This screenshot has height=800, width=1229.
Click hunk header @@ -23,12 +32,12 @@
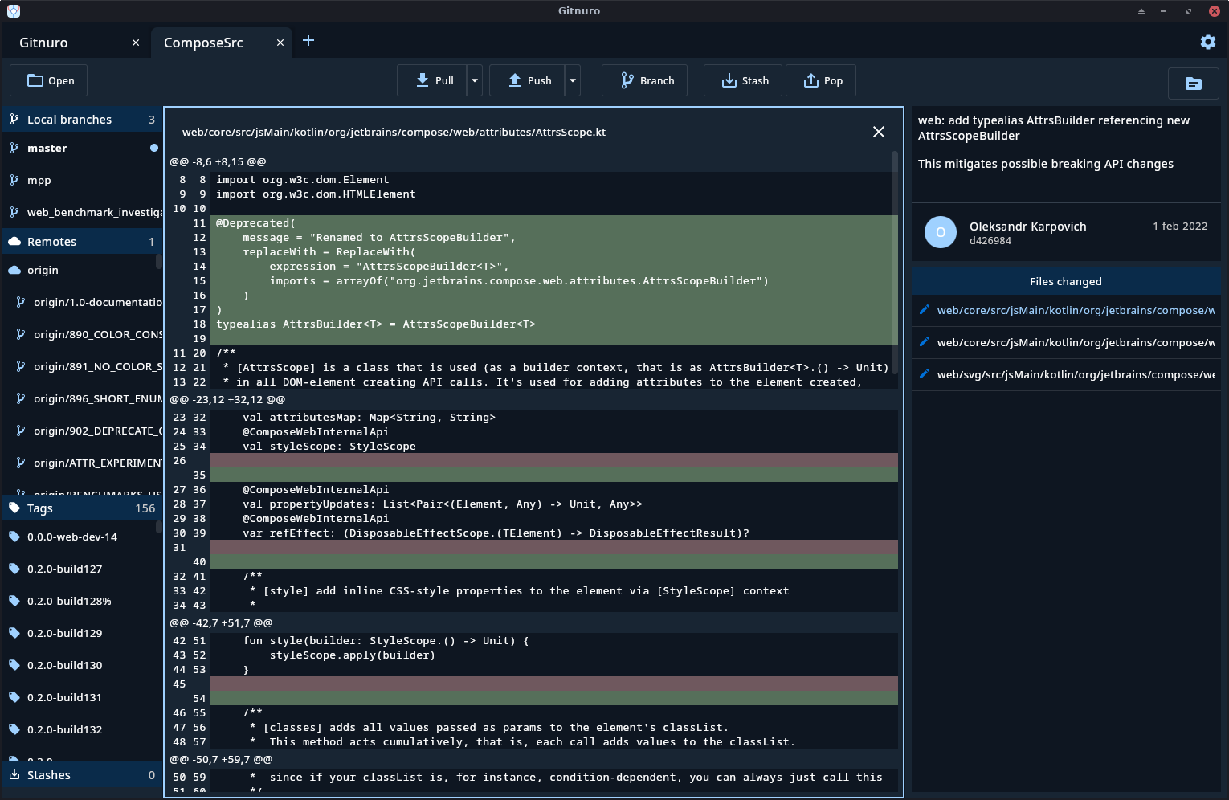pos(227,399)
